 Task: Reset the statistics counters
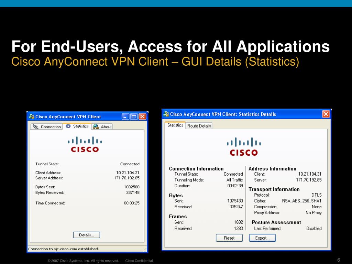(229, 238)
